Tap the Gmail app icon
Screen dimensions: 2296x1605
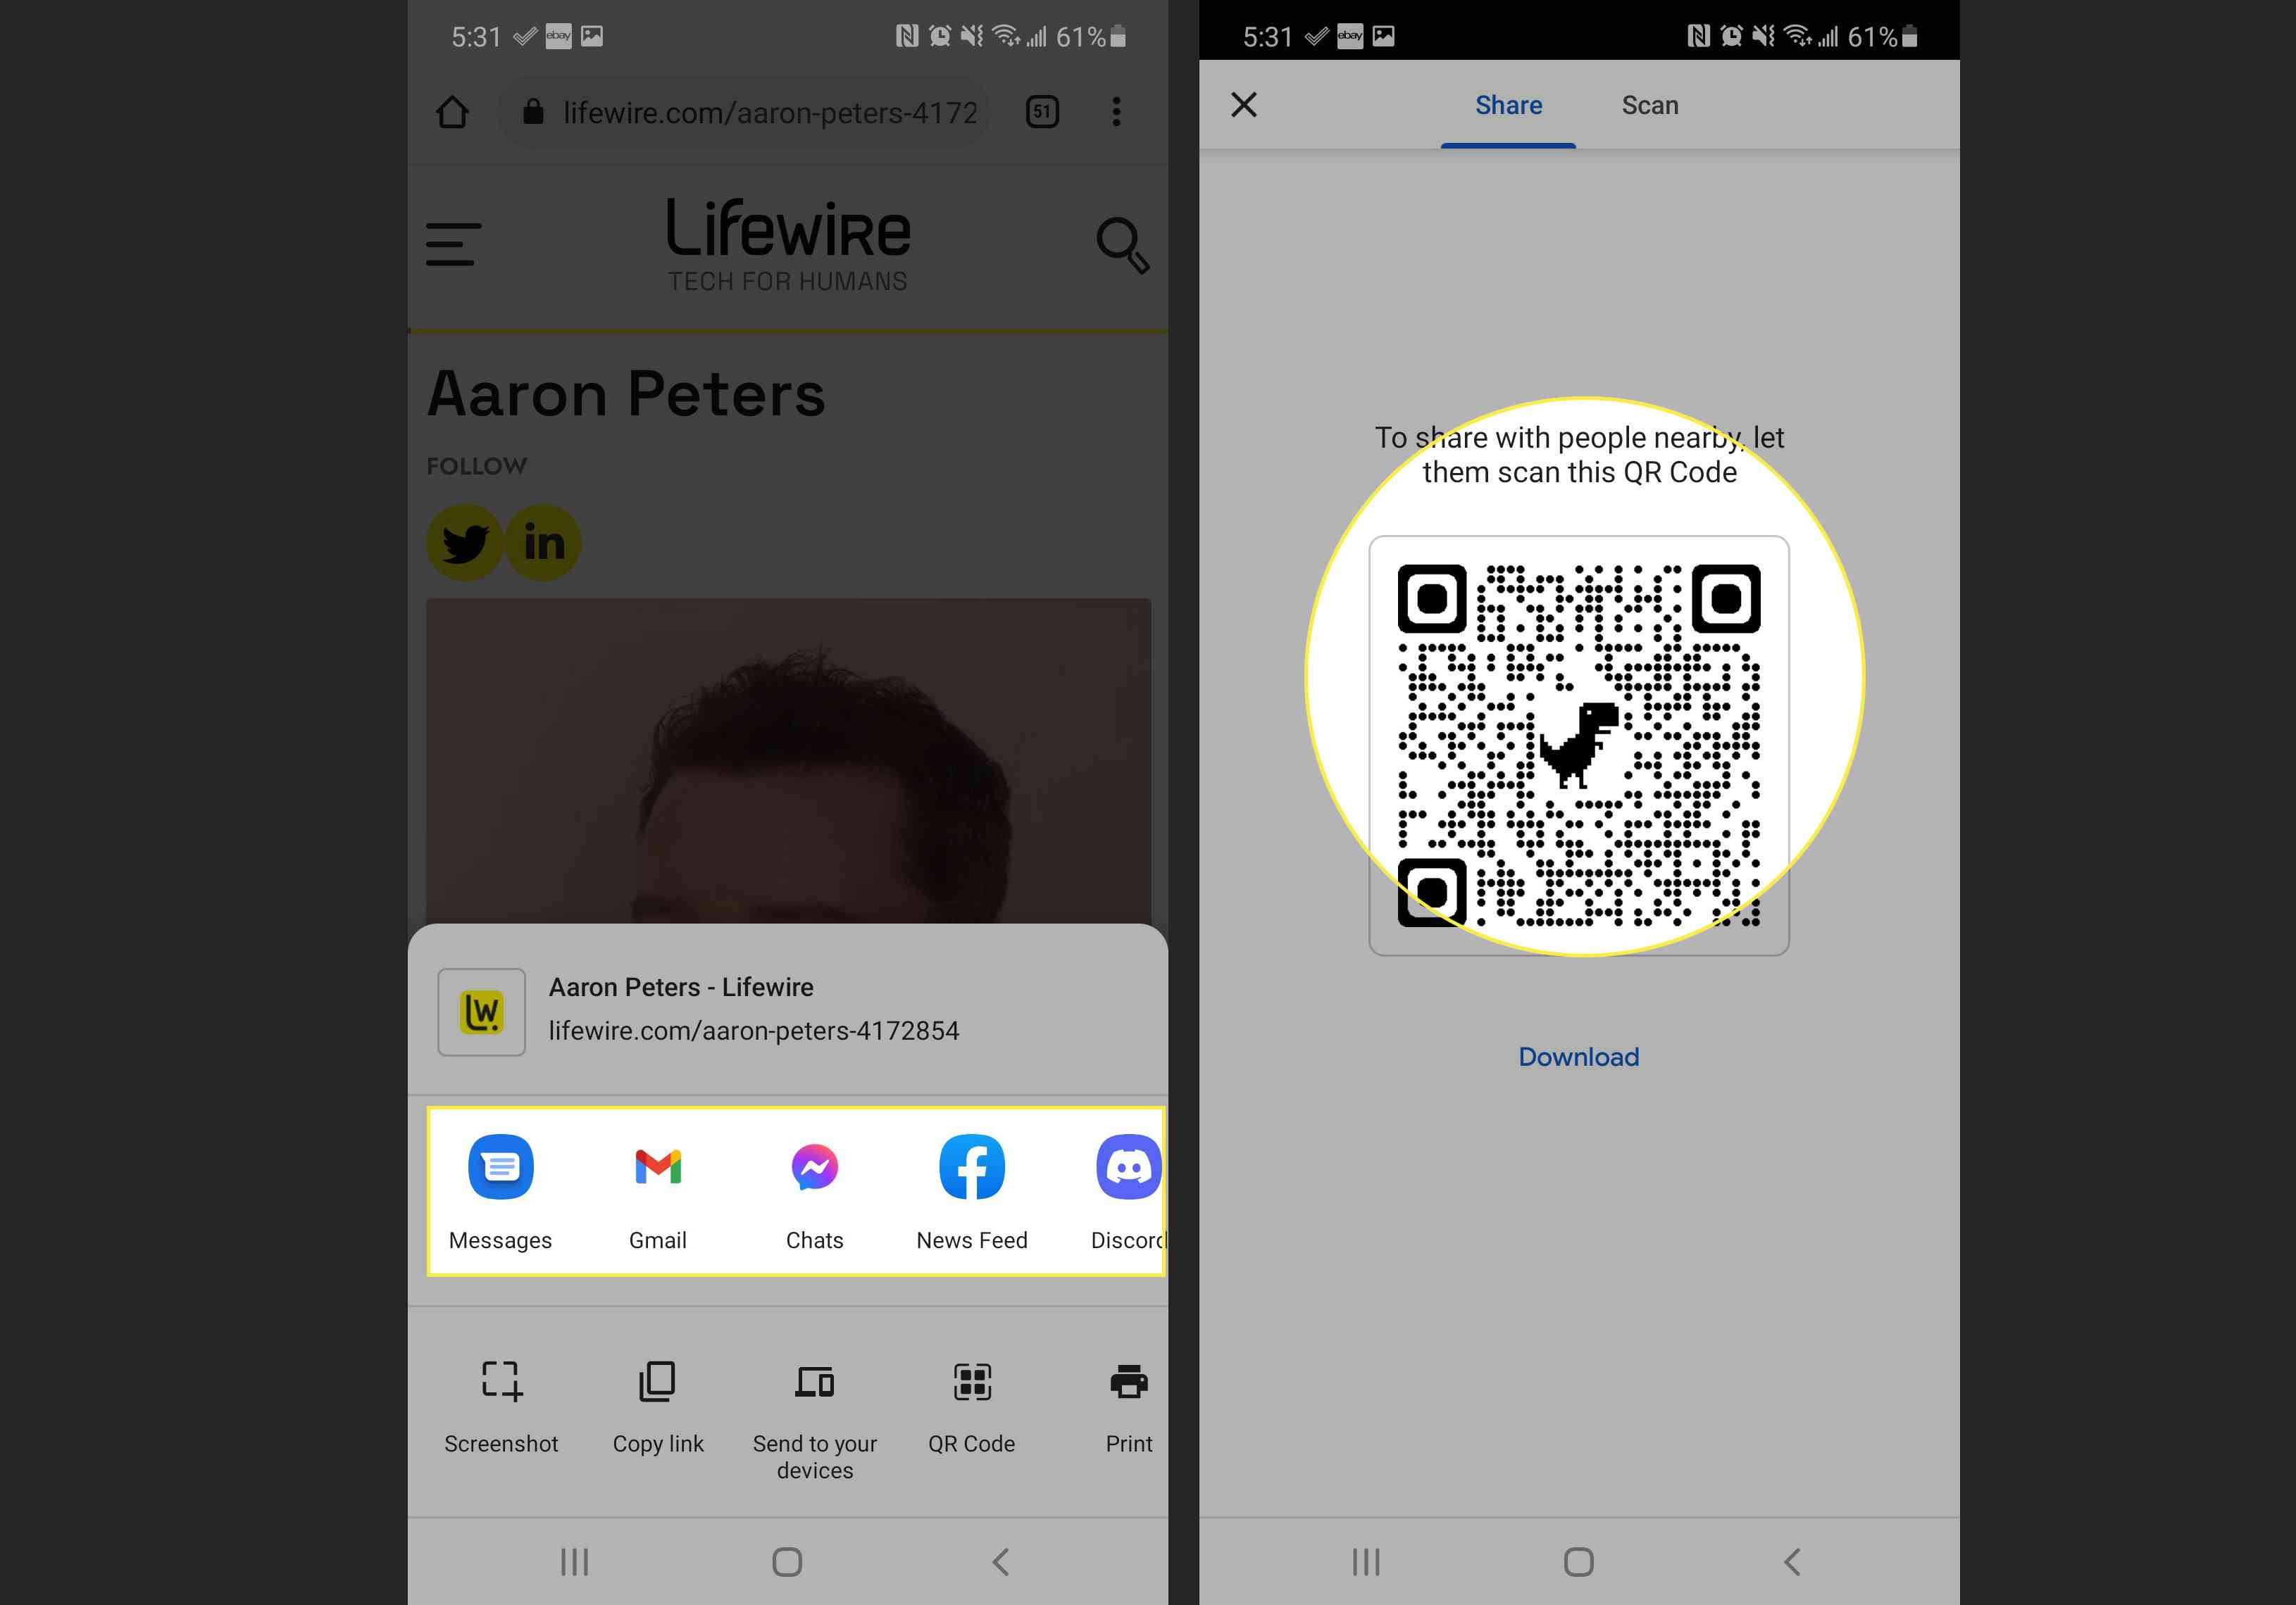658,1164
